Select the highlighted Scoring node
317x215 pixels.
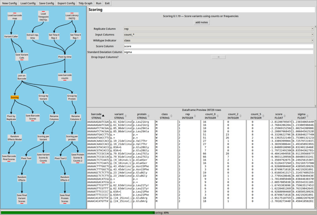(x=15, y=97)
